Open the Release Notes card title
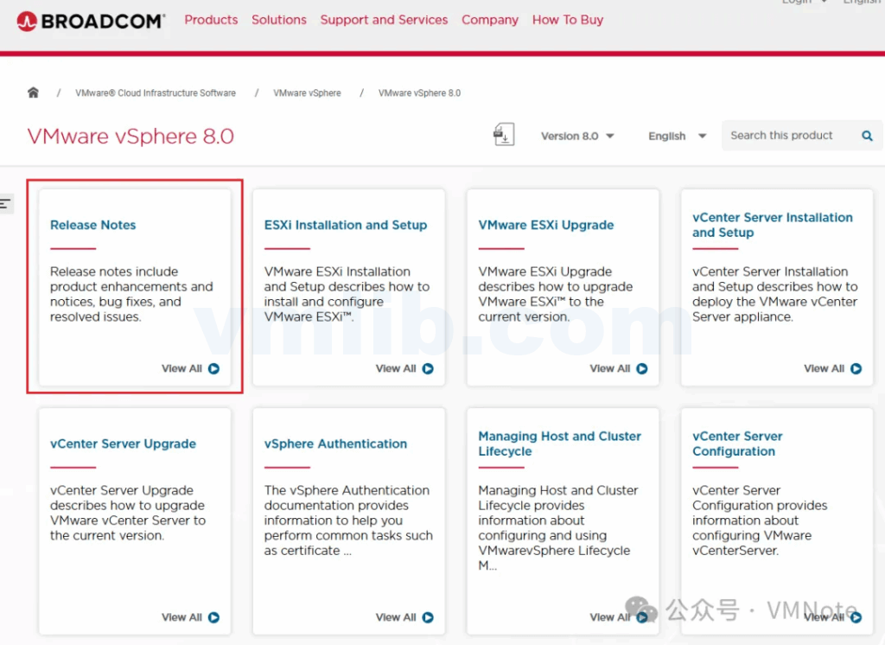885x645 pixels. click(92, 225)
